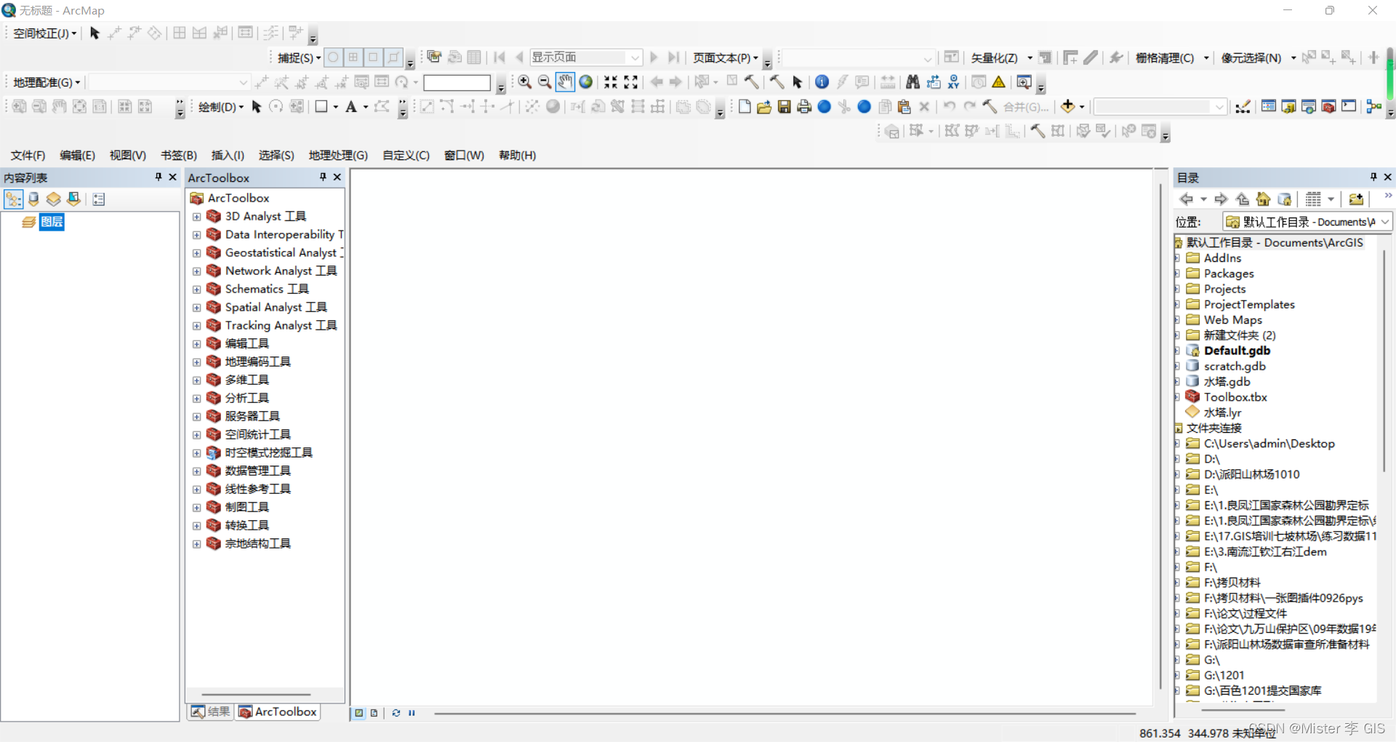Screen dimensions: 1396x742
Task: Save the map with floppy disk icon
Action: point(784,107)
